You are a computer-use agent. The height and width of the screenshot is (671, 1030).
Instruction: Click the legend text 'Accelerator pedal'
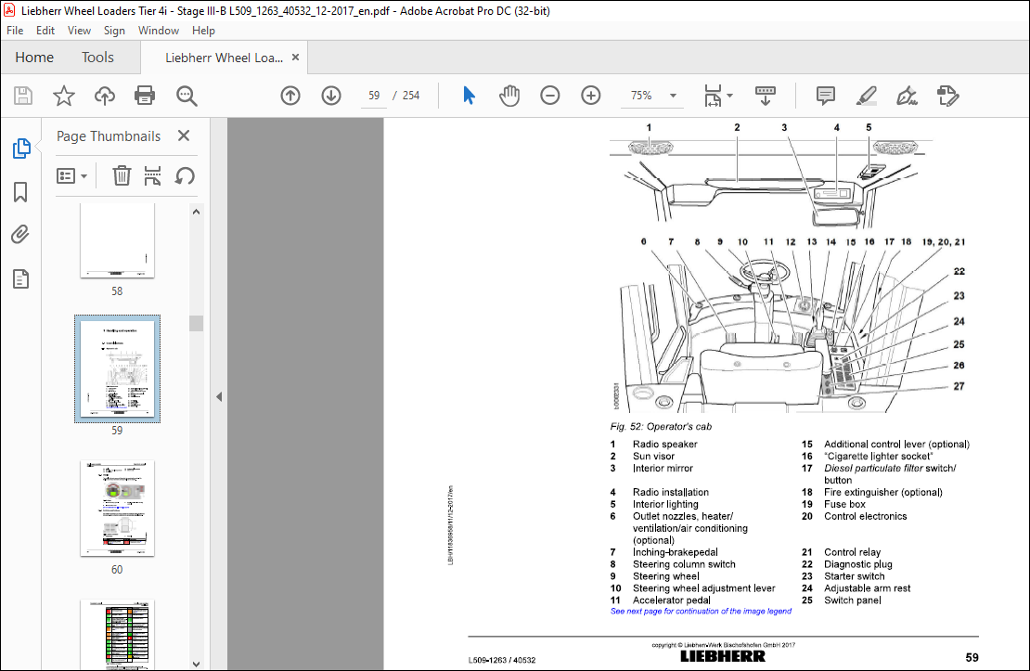tap(671, 600)
